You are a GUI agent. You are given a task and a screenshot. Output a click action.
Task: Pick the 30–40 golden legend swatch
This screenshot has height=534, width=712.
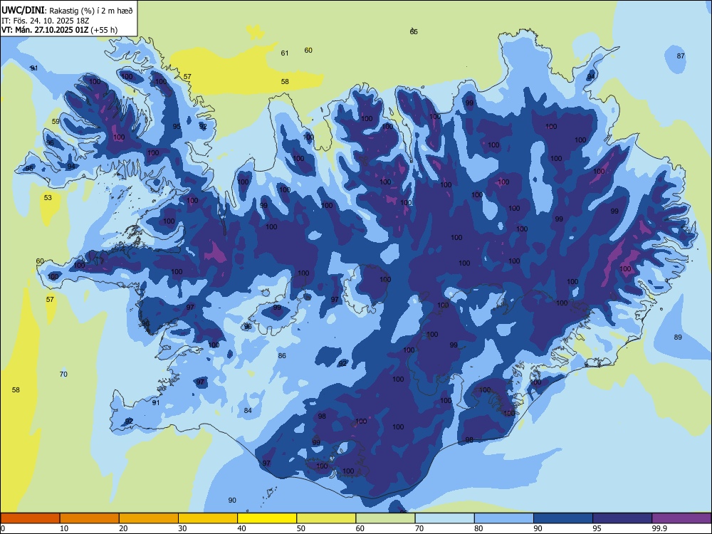(x=208, y=518)
